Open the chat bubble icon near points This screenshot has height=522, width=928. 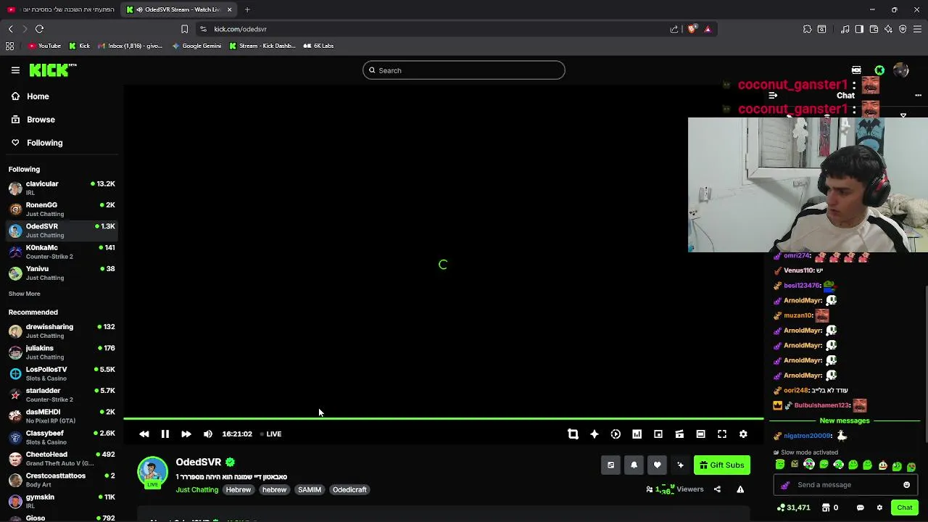pos(860,507)
